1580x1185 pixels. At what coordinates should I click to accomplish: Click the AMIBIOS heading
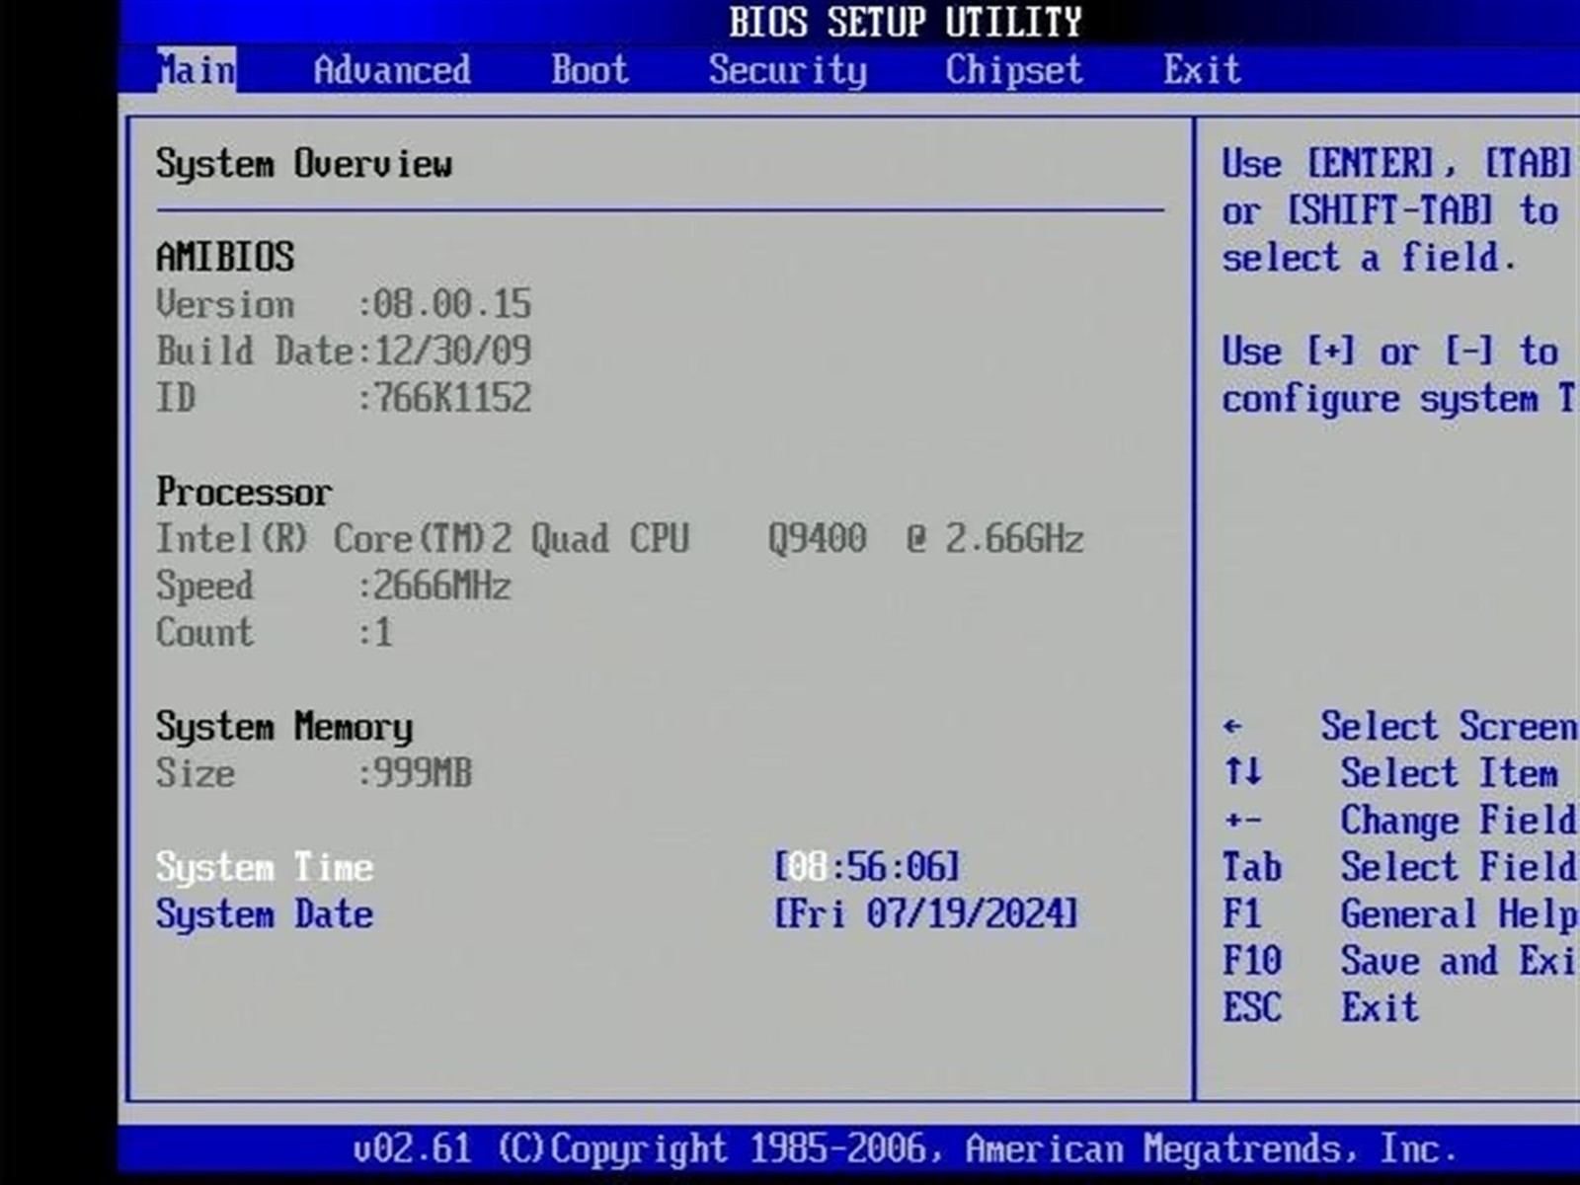pos(225,257)
